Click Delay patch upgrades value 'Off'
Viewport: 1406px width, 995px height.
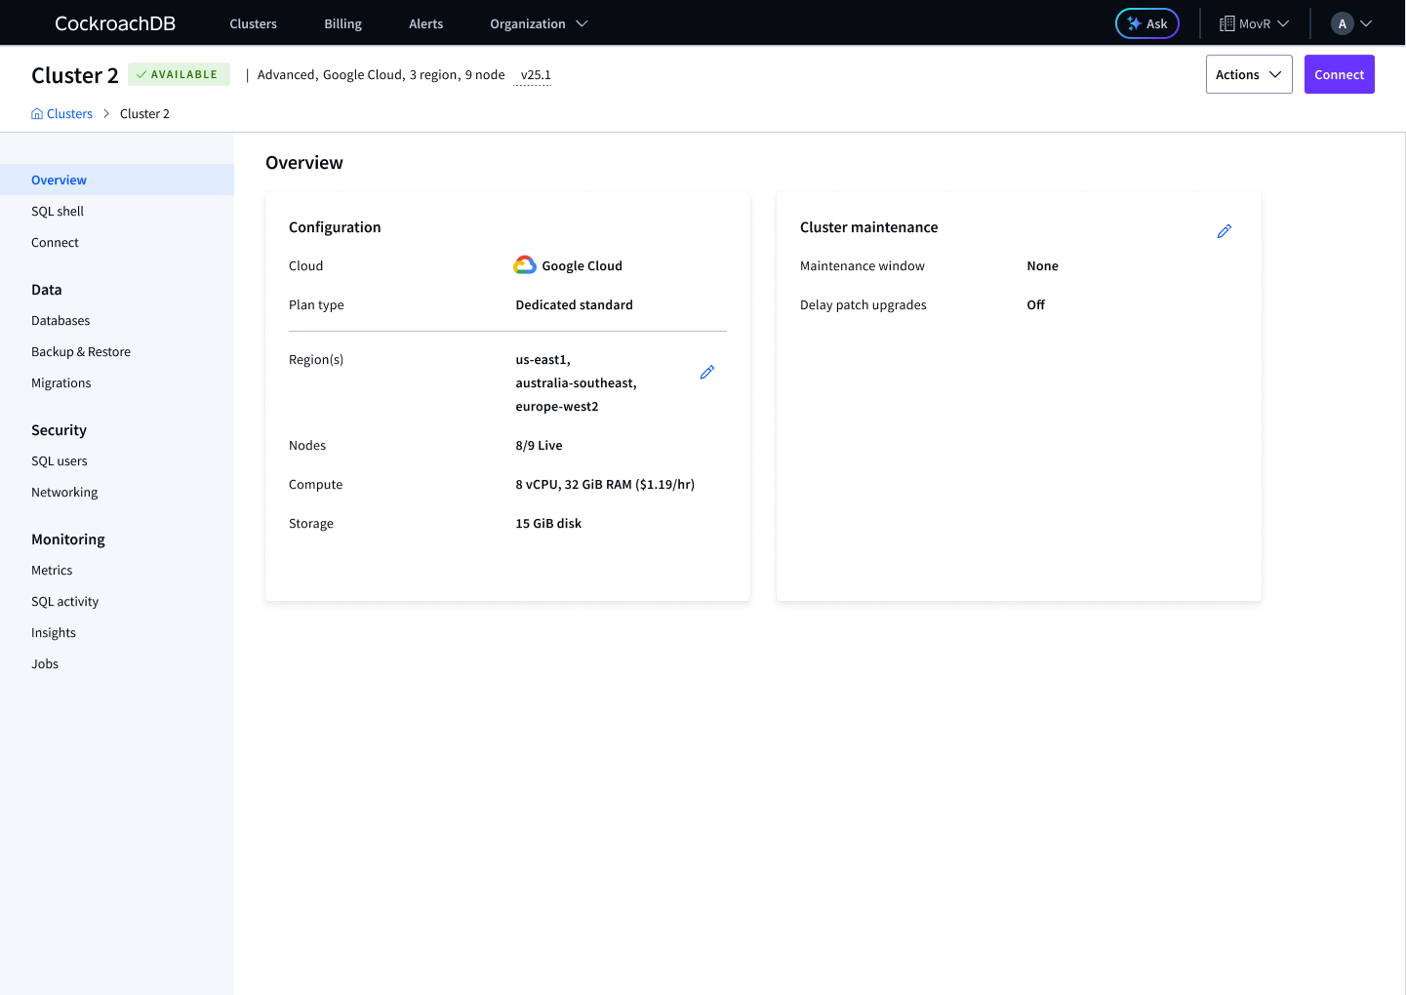pyautogui.click(x=1035, y=305)
